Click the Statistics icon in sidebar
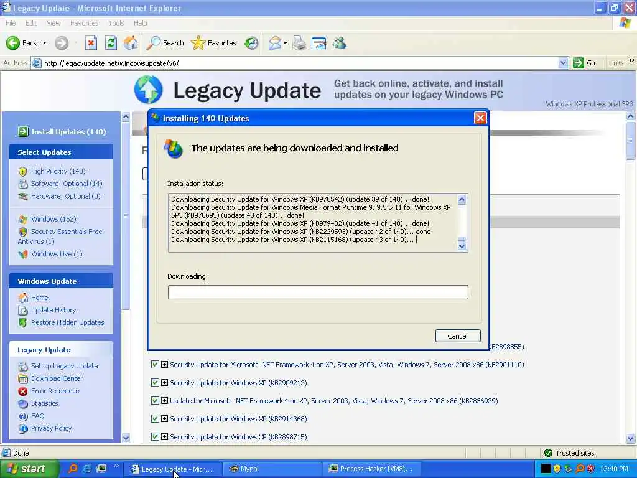The width and height of the screenshot is (637, 478). (23, 403)
